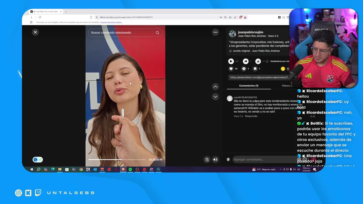Open comments via speech bubble icon
The height and width of the screenshot is (204, 363).
pos(244,69)
